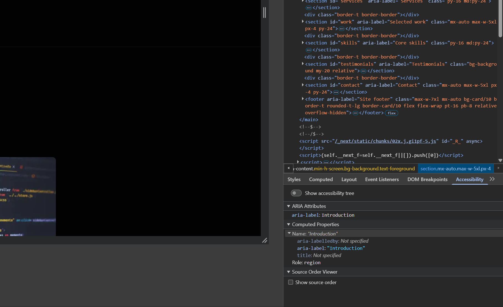Select the closing </script> tag line
Viewport: 503px width, 307px height.
click(311, 148)
